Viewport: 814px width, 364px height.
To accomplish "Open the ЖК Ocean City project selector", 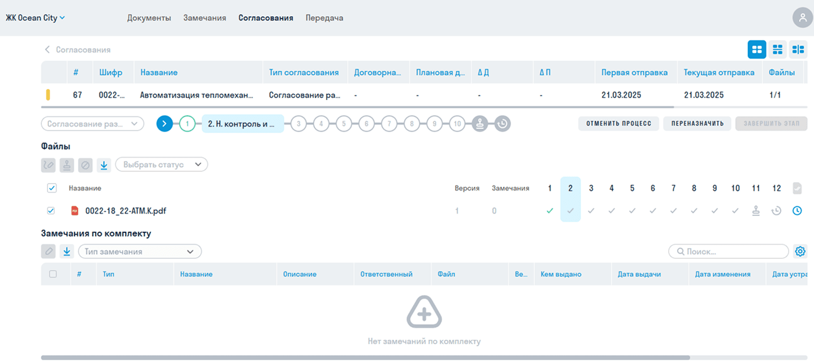I will pyautogui.click(x=36, y=18).
